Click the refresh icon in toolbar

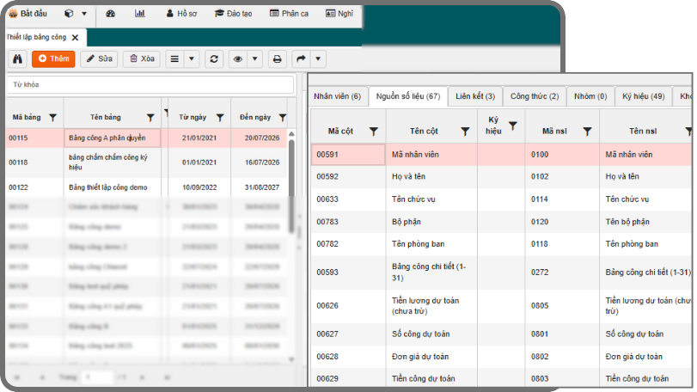pos(214,58)
